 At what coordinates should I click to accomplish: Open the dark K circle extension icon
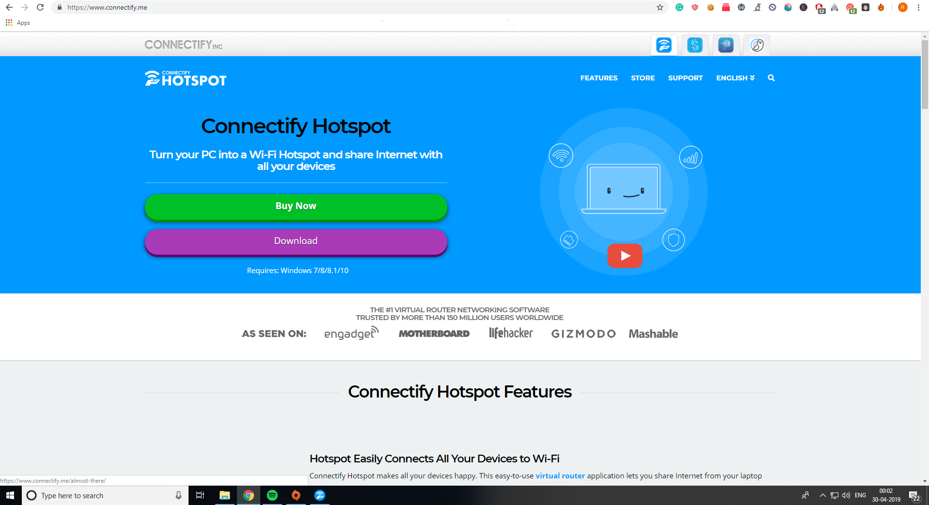point(803,7)
